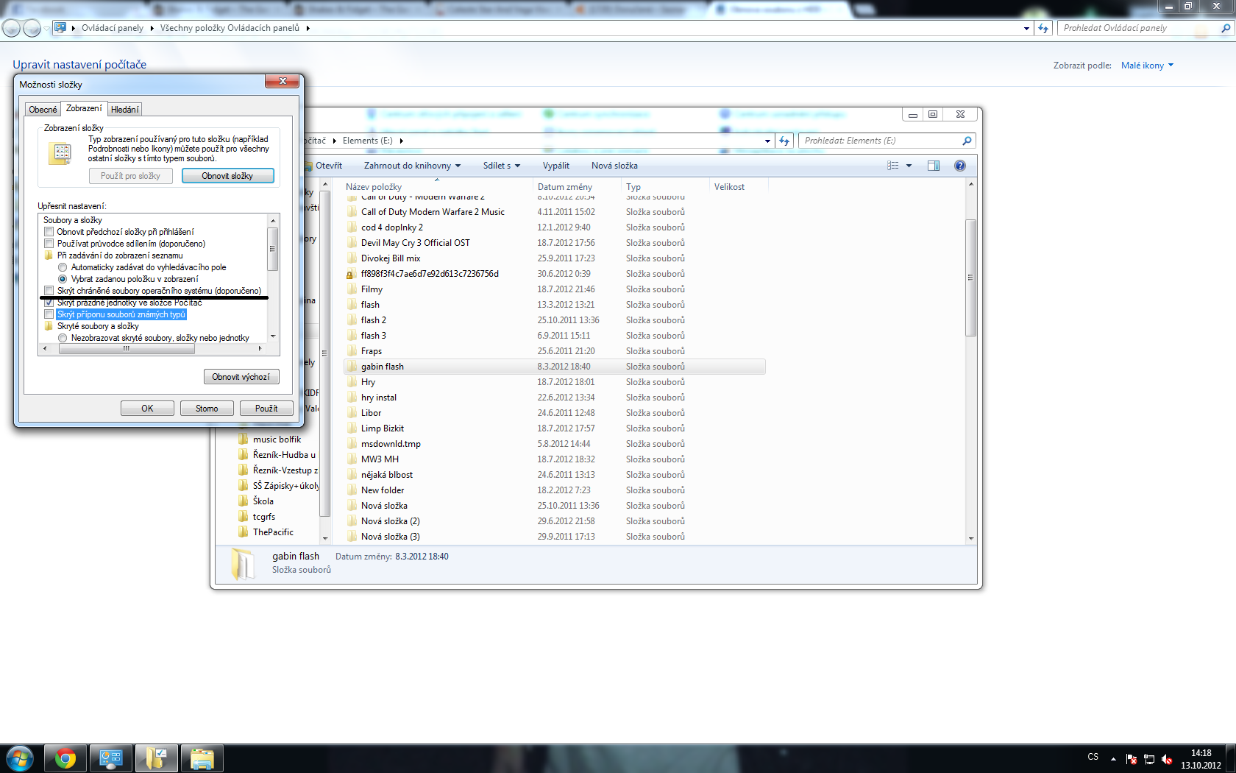The image size is (1236, 773).
Task: Click Otevřít in Explorer toolbar
Action: pyautogui.click(x=329, y=166)
